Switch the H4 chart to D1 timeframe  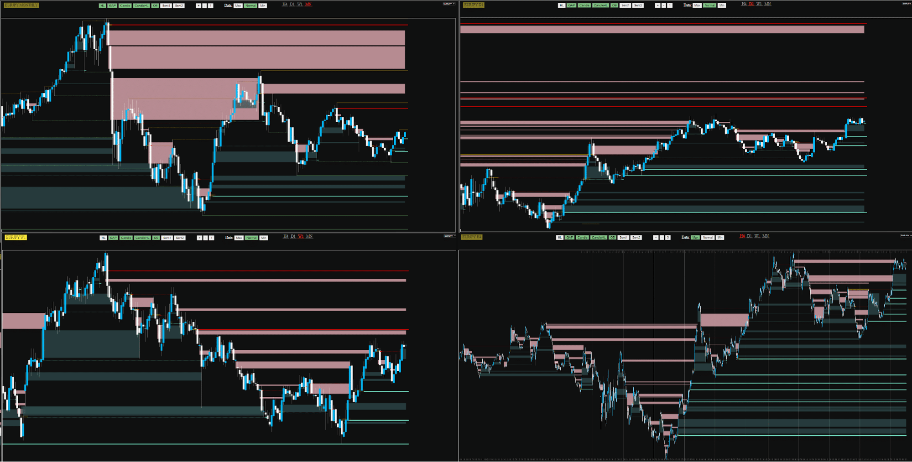pos(749,236)
